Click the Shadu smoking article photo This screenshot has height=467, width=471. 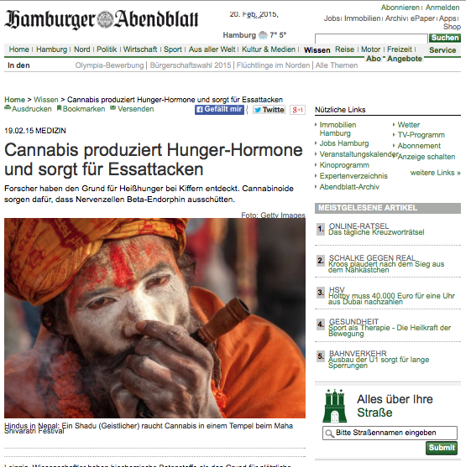pyautogui.click(x=154, y=318)
